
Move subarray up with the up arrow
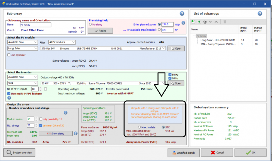coord(216,22)
